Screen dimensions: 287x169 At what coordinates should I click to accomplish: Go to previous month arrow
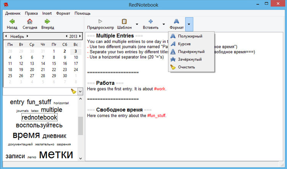point(6,36)
